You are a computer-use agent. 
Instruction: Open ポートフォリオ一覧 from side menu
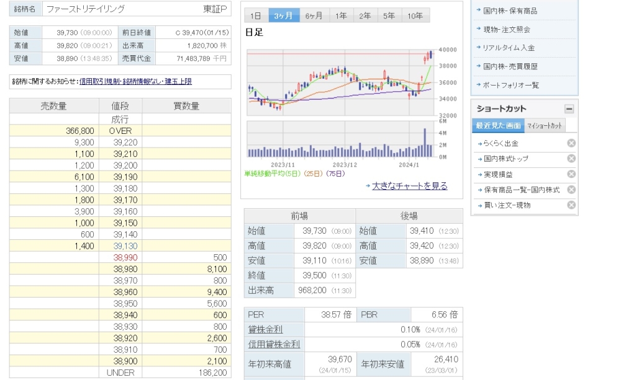click(511, 85)
